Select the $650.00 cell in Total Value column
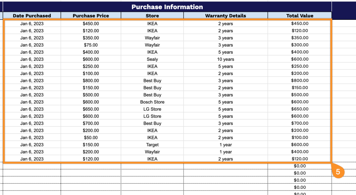 pyautogui.click(x=300, y=109)
